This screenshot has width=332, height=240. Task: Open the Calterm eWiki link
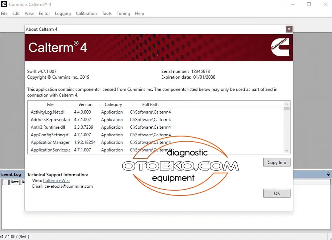[56, 180]
